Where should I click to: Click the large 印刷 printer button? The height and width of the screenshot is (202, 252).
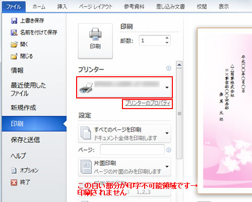point(95,41)
